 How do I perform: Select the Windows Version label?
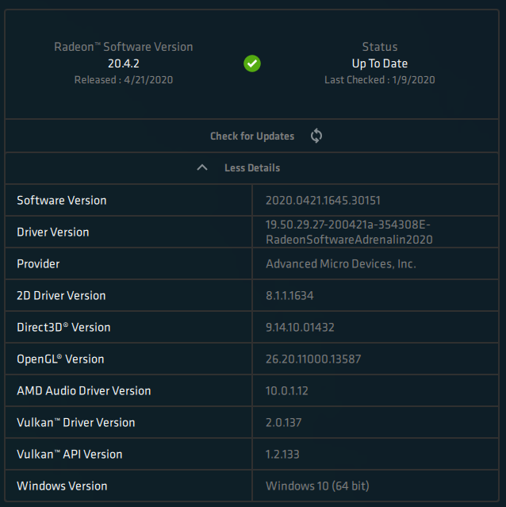[x=62, y=486]
